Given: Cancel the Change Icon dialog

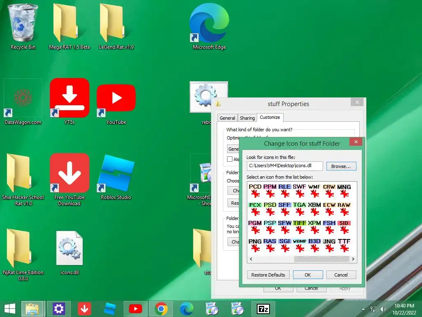Looking at the screenshot, I should [x=341, y=274].
